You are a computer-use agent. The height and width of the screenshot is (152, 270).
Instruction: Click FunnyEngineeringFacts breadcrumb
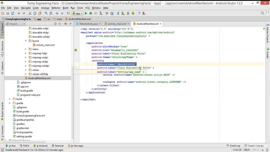tap(16, 19)
